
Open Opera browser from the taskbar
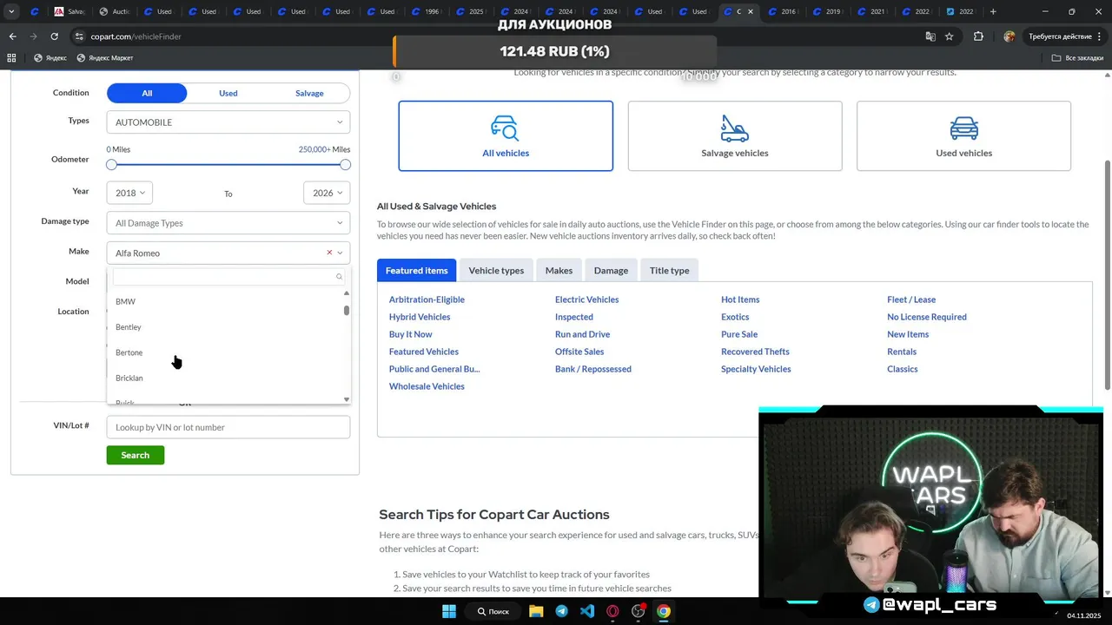click(612, 611)
